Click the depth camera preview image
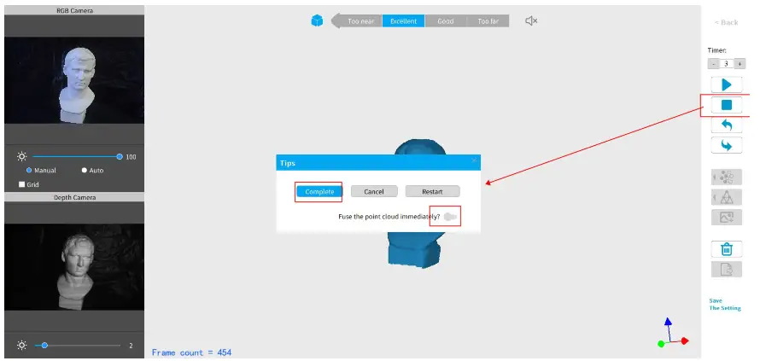The width and height of the screenshot is (760, 361). click(74, 267)
